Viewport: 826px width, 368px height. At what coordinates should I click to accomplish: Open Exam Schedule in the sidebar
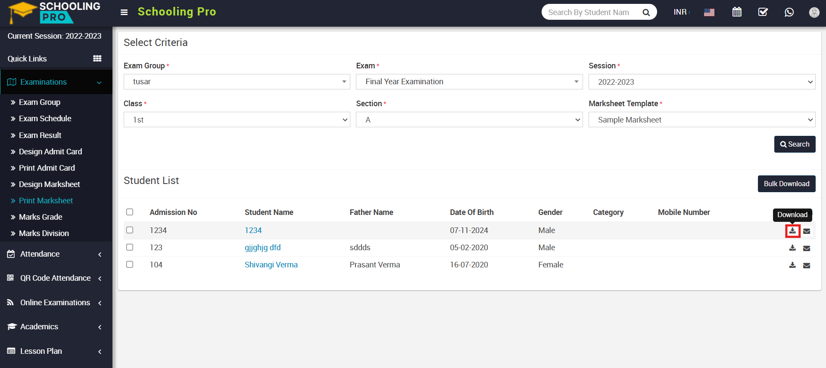[x=45, y=119]
